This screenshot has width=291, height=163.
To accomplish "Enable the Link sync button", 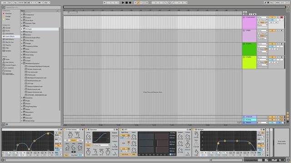I will [5, 3].
